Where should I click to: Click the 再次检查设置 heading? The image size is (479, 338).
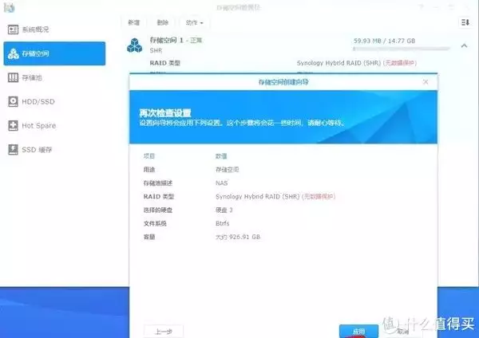click(165, 113)
